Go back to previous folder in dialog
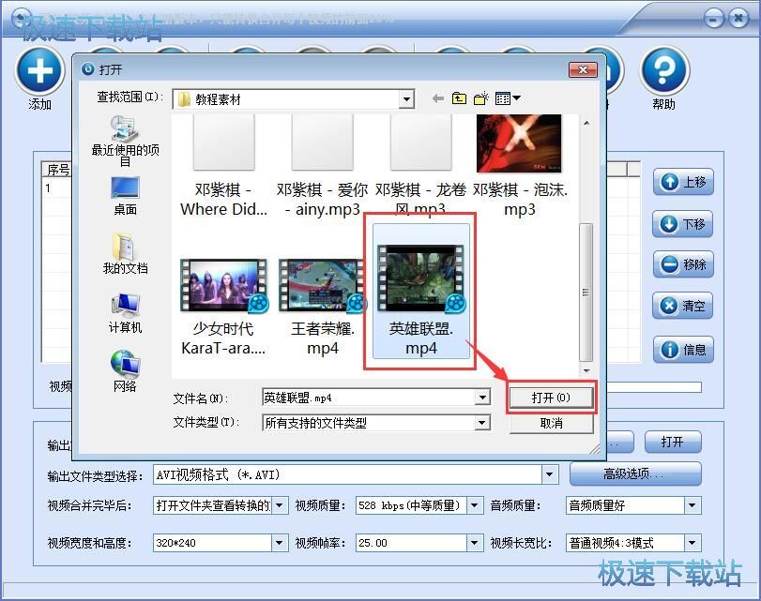The width and height of the screenshot is (761, 601). tap(437, 98)
